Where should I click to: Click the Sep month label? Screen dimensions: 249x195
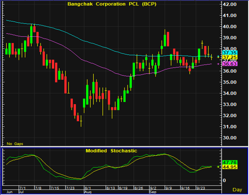153,192
